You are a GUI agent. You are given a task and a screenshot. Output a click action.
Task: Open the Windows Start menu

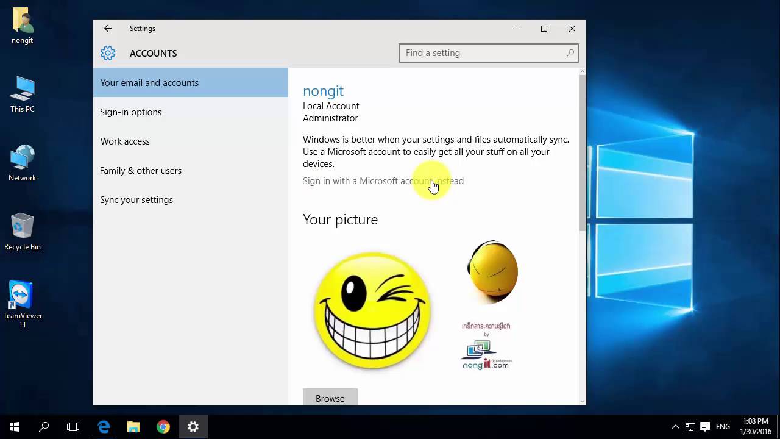(15, 427)
